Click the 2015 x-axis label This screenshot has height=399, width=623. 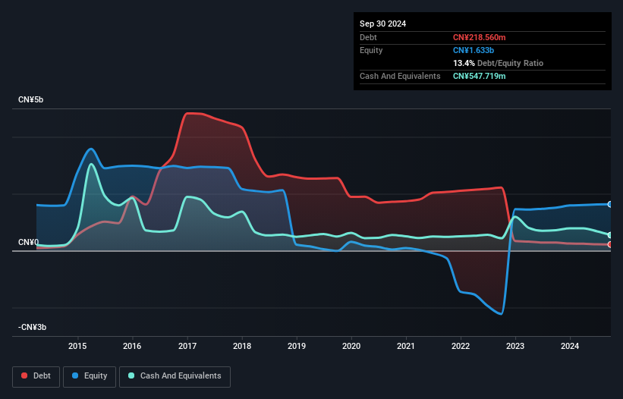point(77,346)
